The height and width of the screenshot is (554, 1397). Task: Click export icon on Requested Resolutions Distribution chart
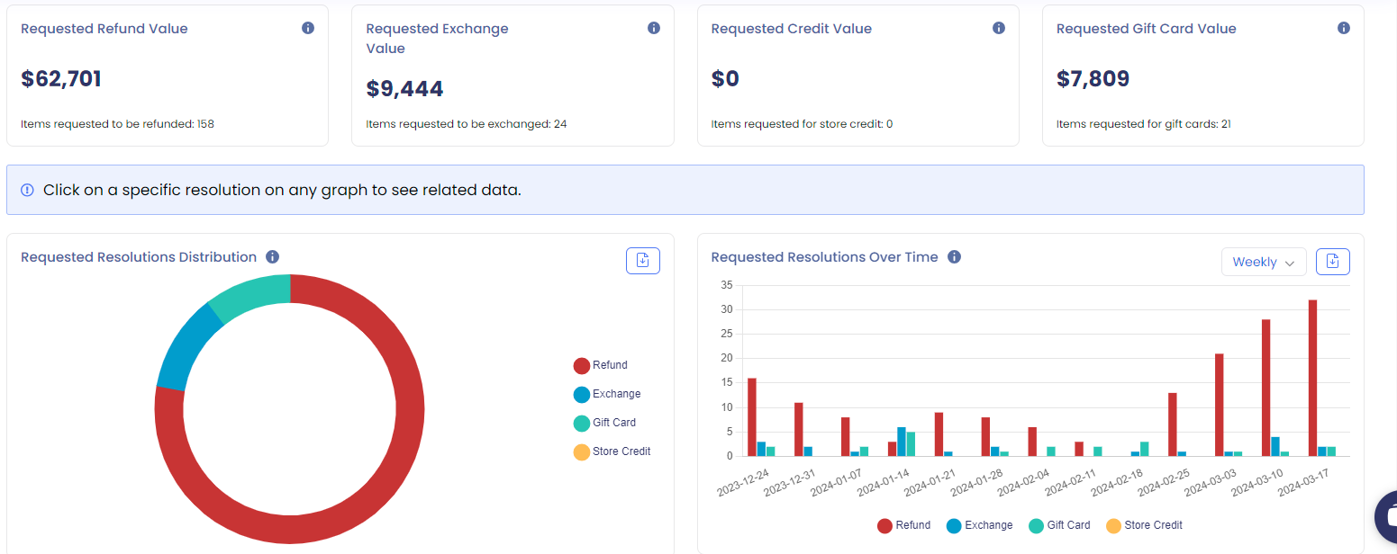pos(642,260)
